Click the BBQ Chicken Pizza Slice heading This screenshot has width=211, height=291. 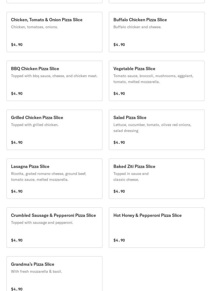(35, 69)
